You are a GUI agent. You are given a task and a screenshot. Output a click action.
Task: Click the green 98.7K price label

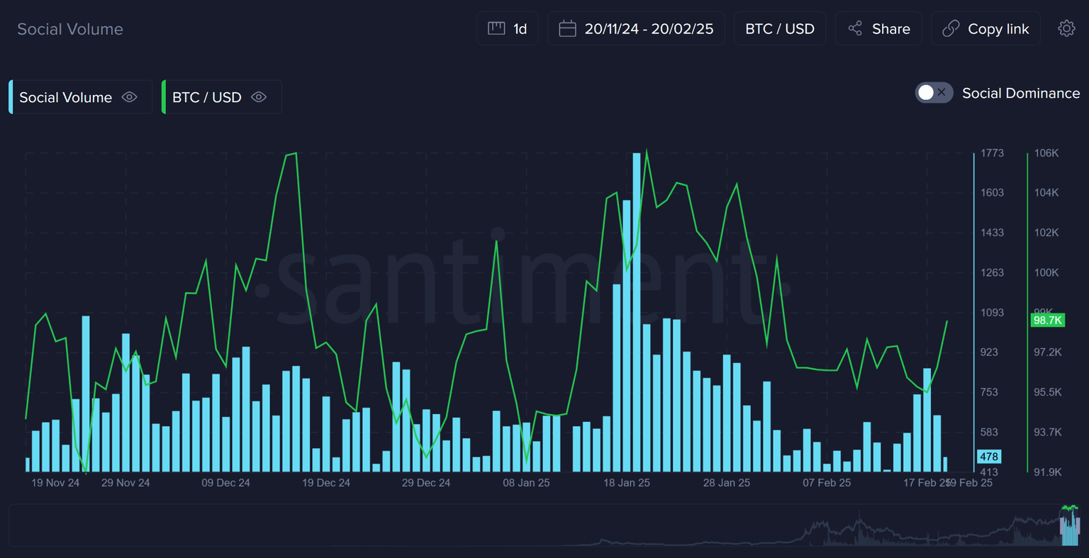pyautogui.click(x=1047, y=320)
